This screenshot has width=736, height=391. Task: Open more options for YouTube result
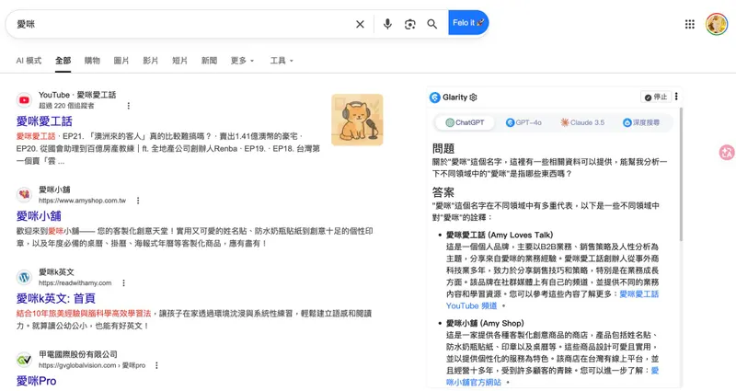point(129,106)
